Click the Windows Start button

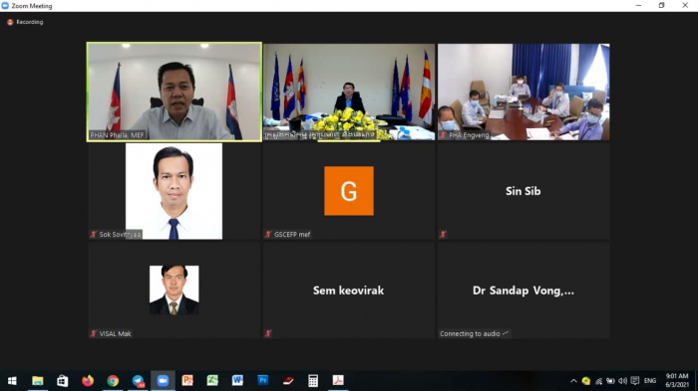pos(12,381)
